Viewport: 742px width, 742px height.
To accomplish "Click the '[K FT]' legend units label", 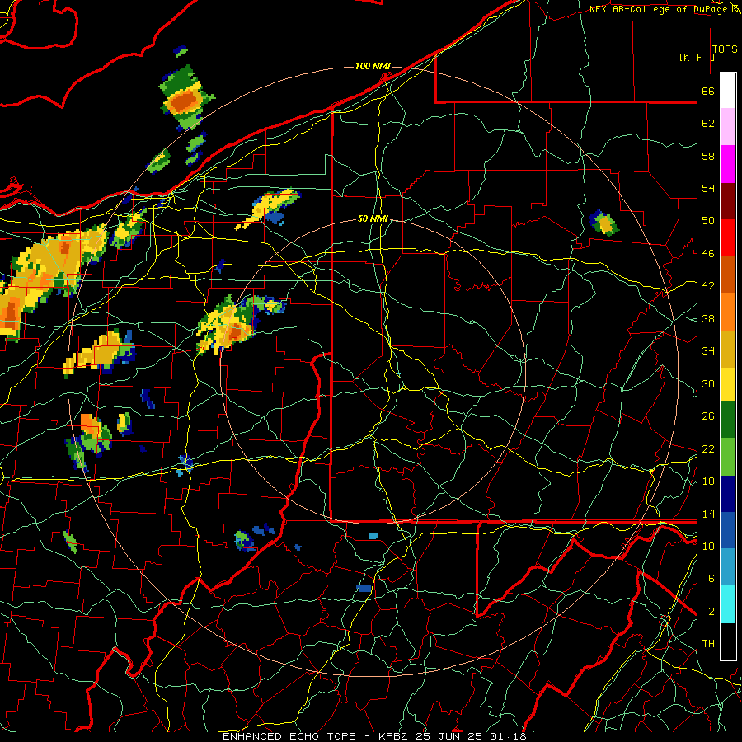I will 697,57.
